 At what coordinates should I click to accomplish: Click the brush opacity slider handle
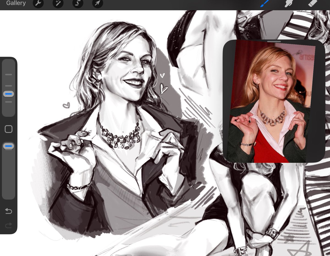(9, 146)
